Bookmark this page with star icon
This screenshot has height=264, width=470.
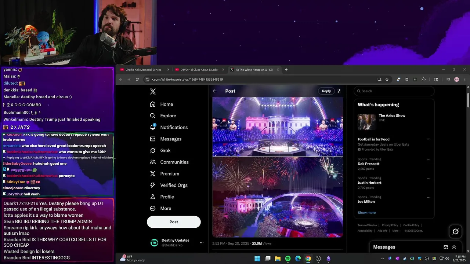(387, 79)
